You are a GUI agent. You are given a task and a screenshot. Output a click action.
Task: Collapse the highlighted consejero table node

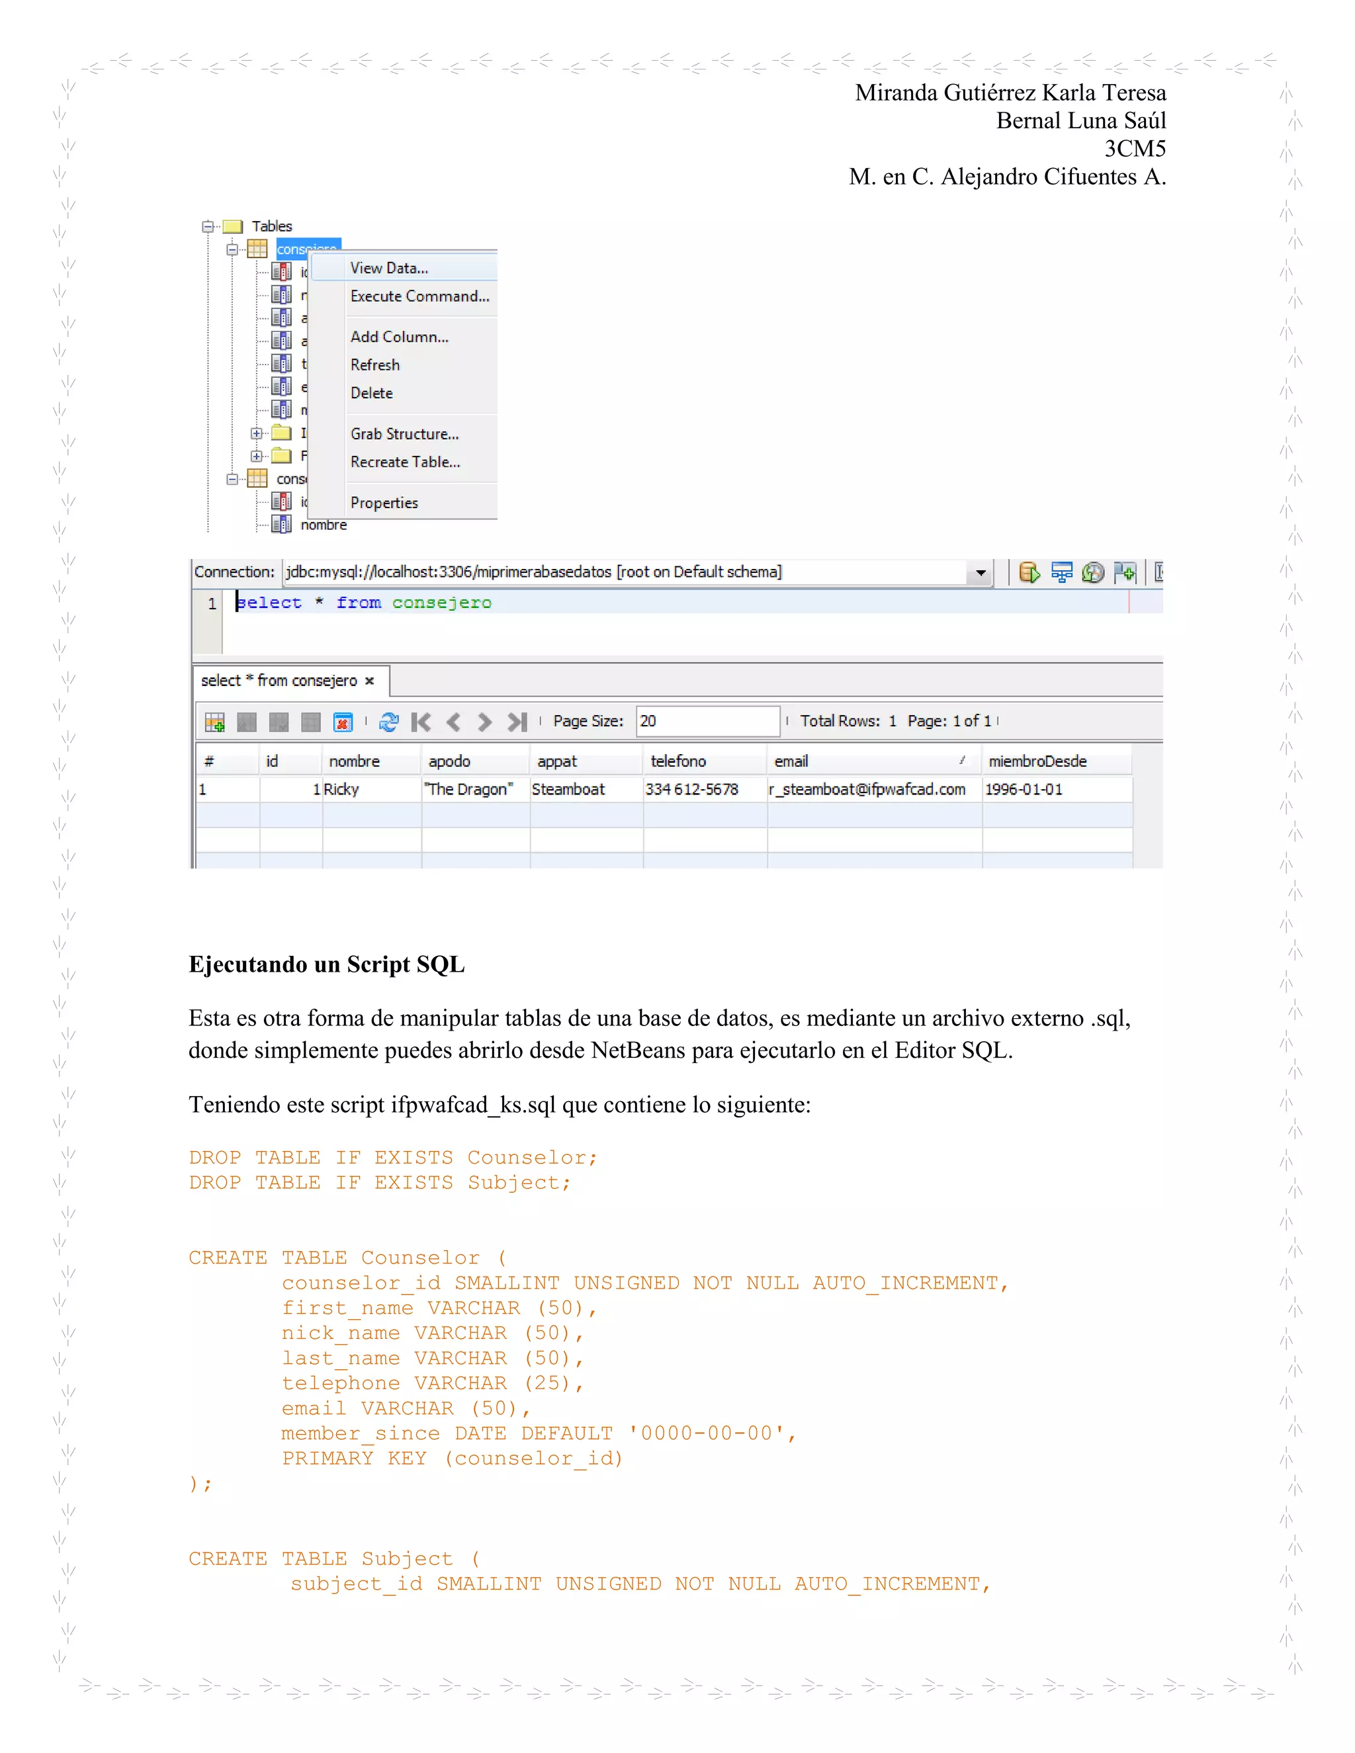click(x=232, y=249)
